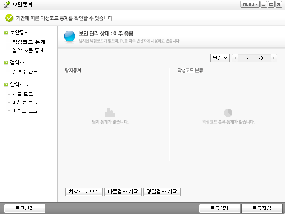
Task: Click the 로그저장 button
Action: [x=262, y=208]
